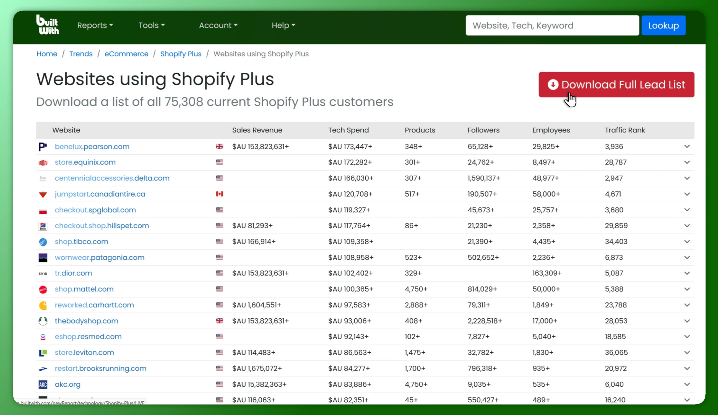
Task: Click the US flag beside akc.org
Action: pyautogui.click(x=219, y=384)
